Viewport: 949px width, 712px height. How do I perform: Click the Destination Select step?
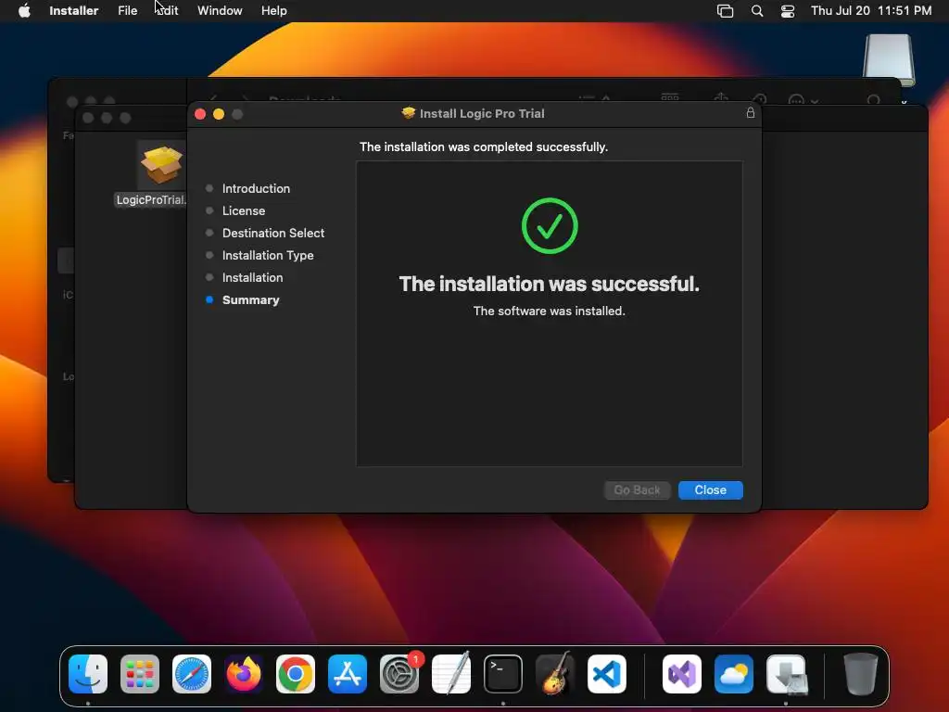click(x=273, y=233)
